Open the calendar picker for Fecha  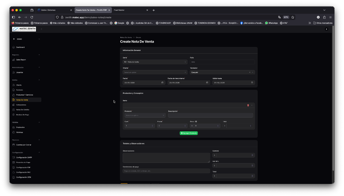[x=163, y=82]
